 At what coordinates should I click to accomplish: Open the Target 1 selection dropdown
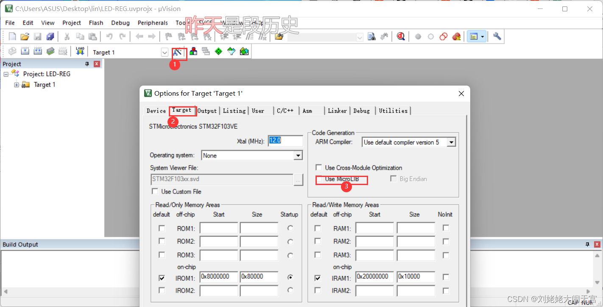(x=165, y=52)
